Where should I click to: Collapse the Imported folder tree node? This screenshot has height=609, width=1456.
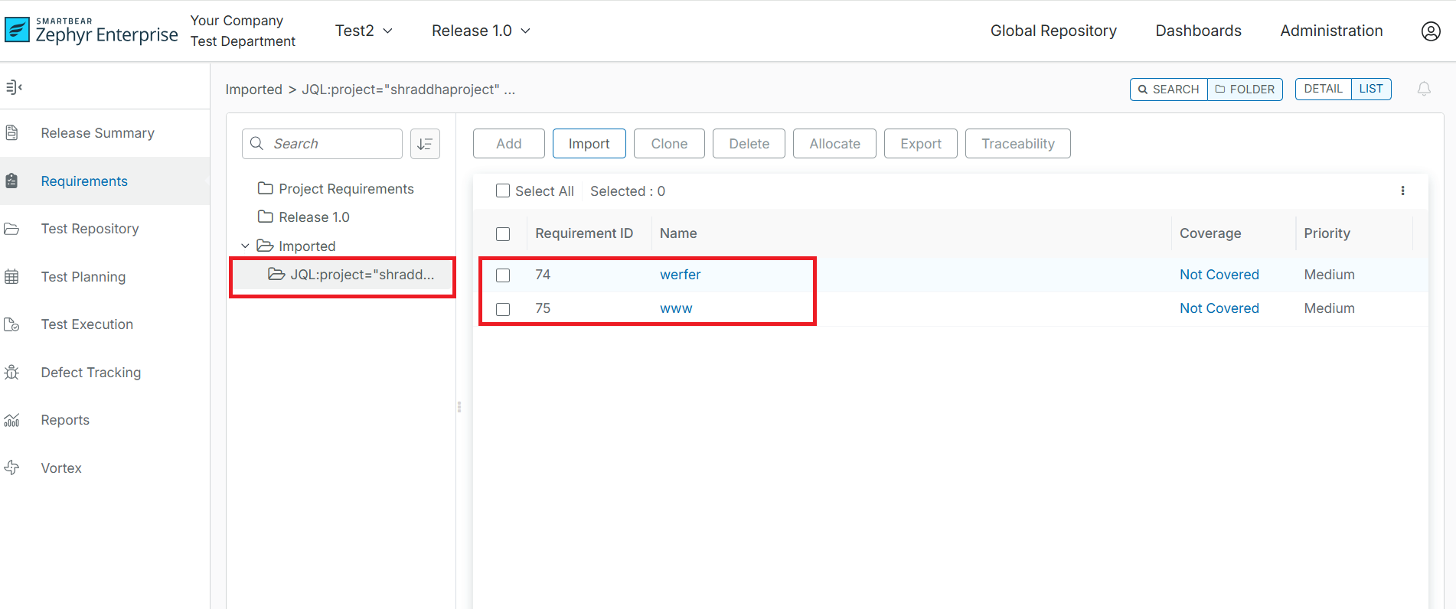click(x=245, y=246)
